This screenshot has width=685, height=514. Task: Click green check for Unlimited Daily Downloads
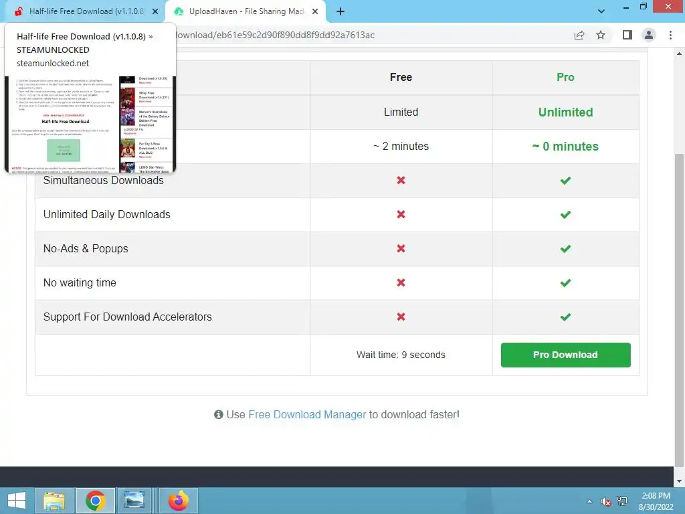coord(565,215)
